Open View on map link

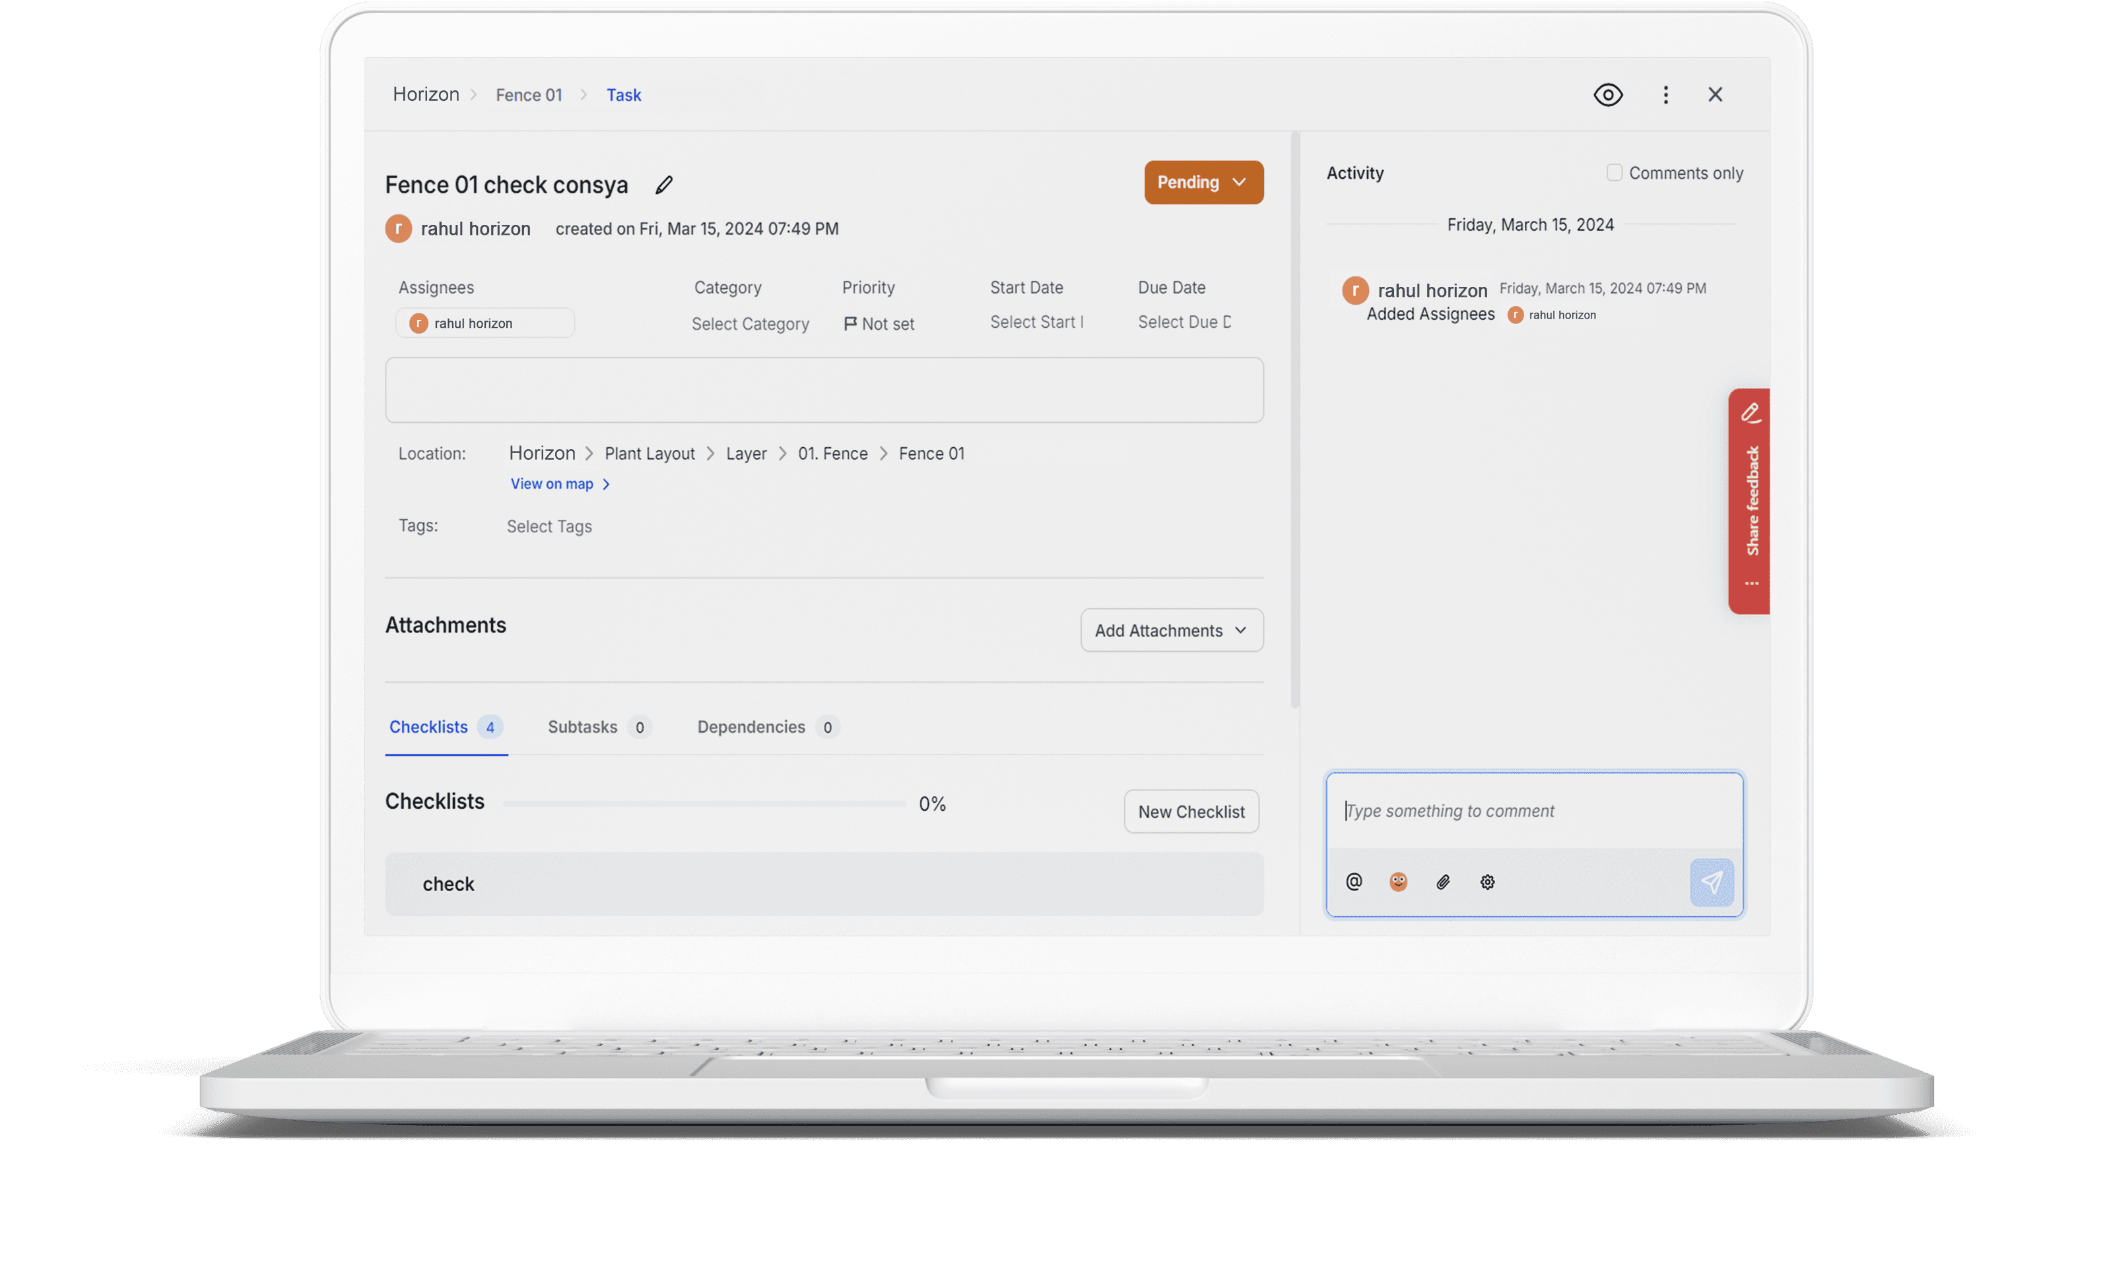(x=552, y=484)
